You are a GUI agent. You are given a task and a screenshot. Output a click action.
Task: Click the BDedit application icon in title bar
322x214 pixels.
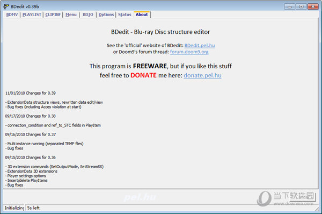pyautogui.click(x=6, y=6)
